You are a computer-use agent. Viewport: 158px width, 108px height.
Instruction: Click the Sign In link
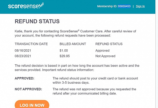[140, 6]
